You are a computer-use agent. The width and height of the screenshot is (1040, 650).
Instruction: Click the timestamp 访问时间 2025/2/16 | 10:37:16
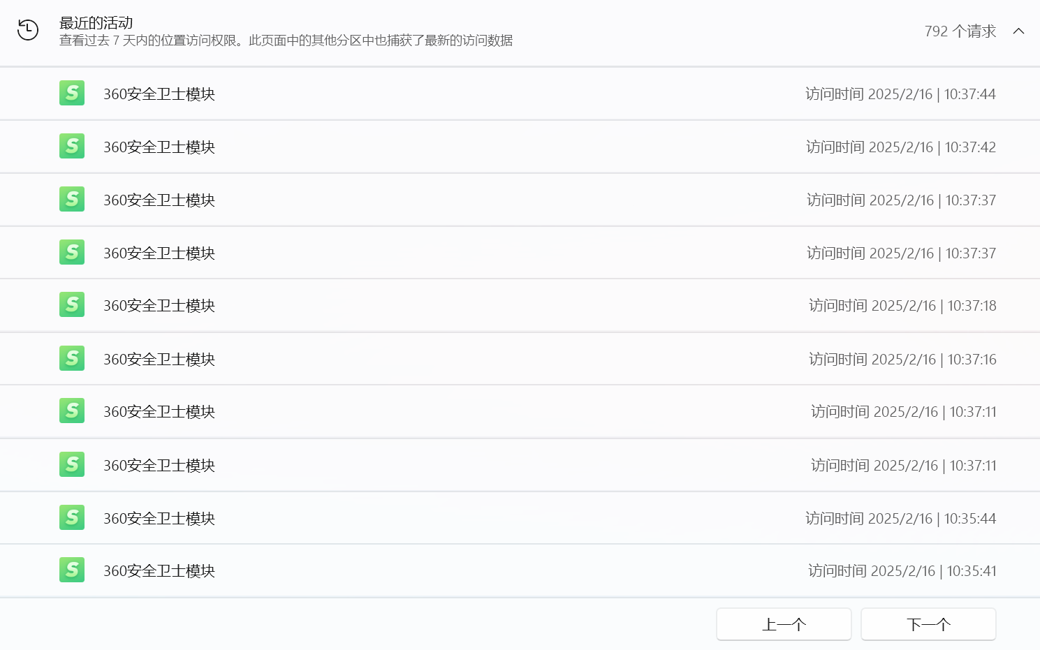[902, 360]
